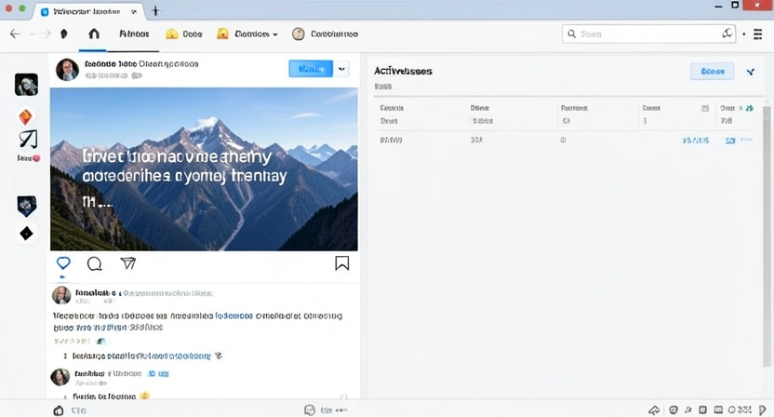Click the browser back arrow
The width and height of the screenshot is (774, 417).
15,34
